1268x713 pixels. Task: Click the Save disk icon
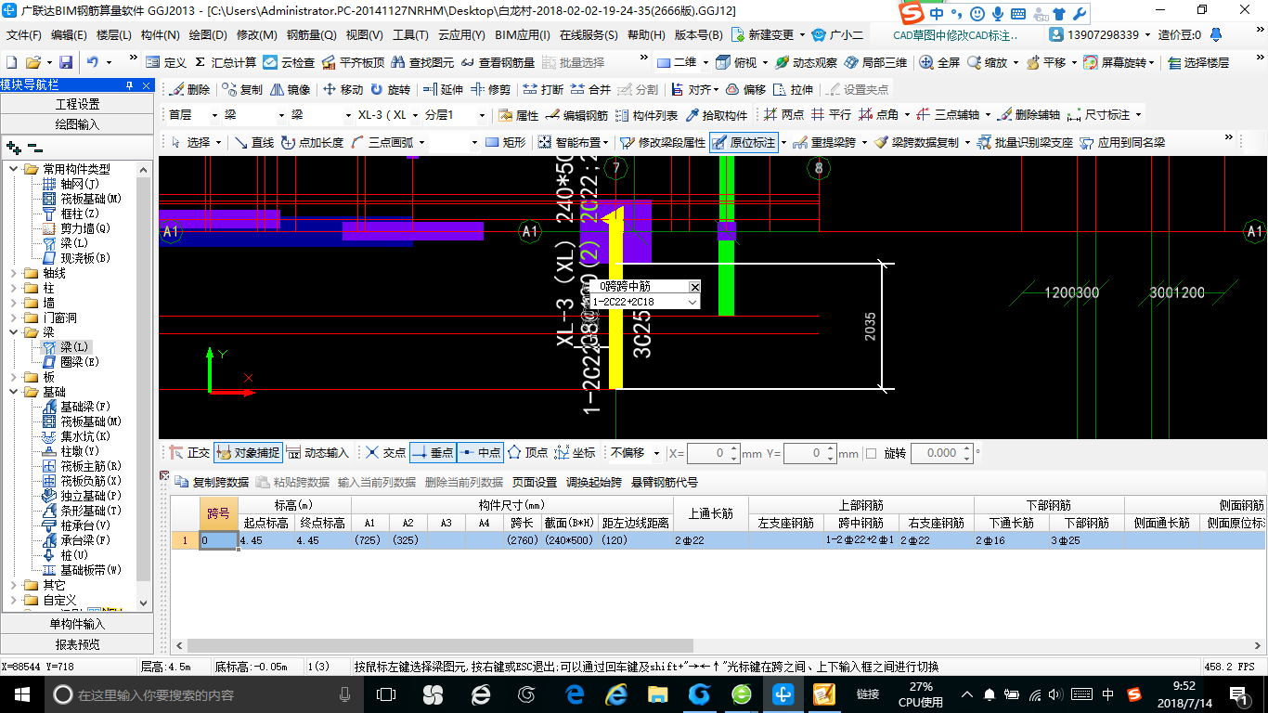point(66,62)
